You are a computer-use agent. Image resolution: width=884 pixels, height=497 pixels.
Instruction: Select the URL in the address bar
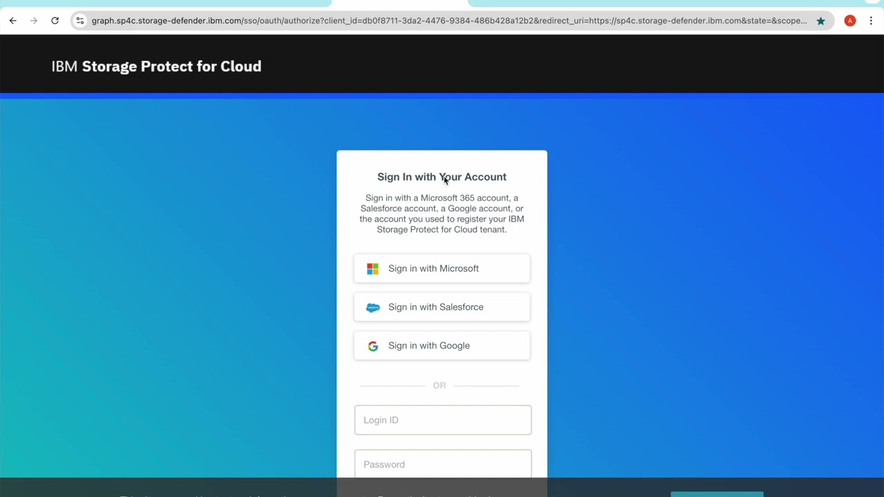[x=449, y=21]
